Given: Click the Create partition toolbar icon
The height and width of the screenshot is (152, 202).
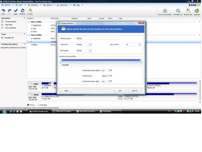Looking at the screenshot, I should (x=30, y=12).
